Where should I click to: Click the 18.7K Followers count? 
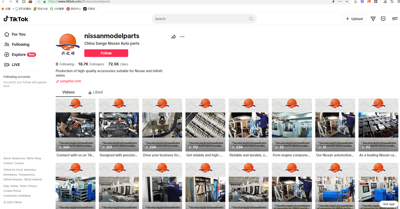pos(91,64)
